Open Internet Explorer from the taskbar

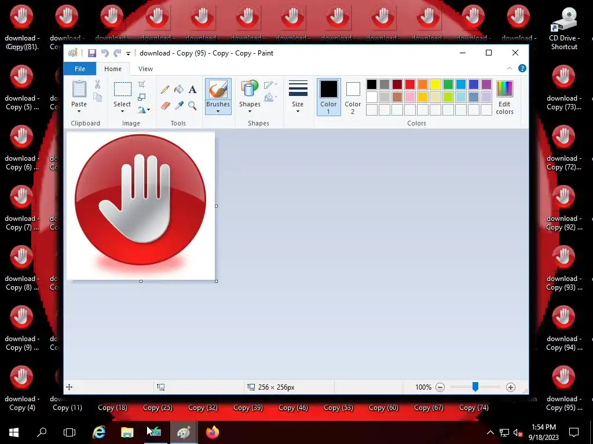tap(99, 432)
